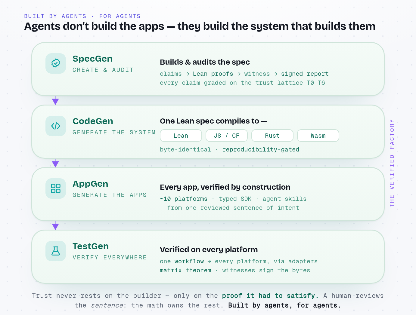Choose the Wasm compile target chip
This screenshot has width=416, height=315.
tap(318, 136)
